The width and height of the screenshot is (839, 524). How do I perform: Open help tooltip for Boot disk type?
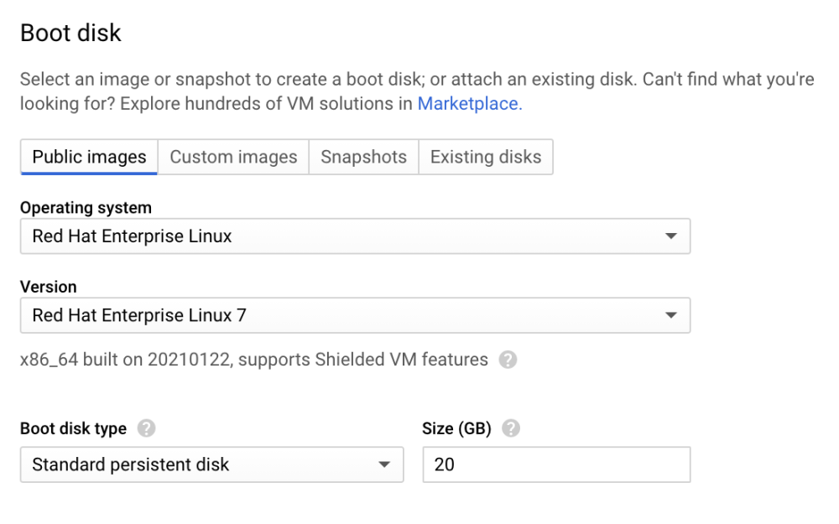147,428
